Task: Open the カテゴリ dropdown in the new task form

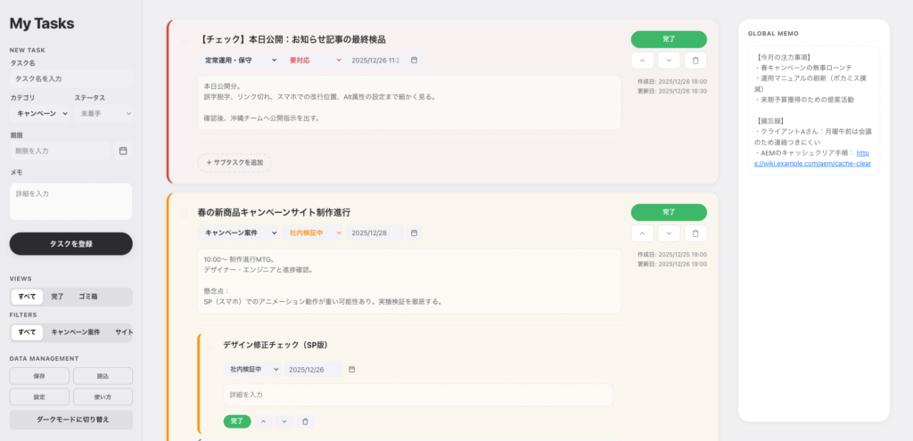Action: (x=39, y=114)
